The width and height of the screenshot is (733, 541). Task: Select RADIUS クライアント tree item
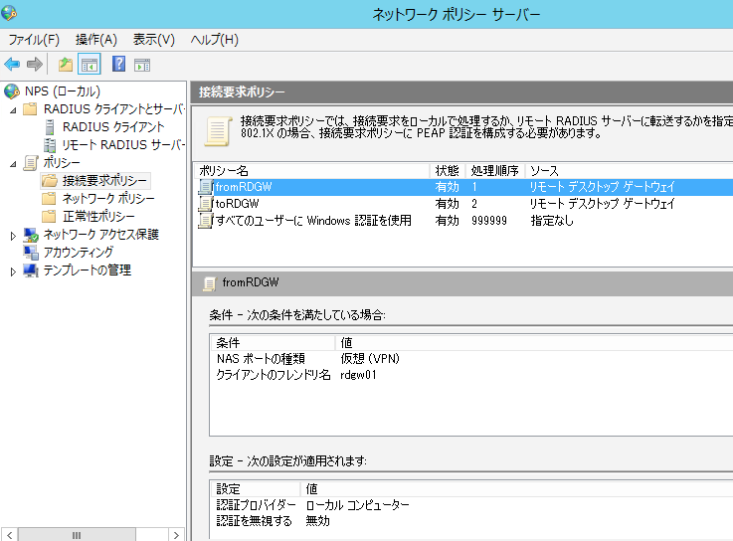coord(113,127)
